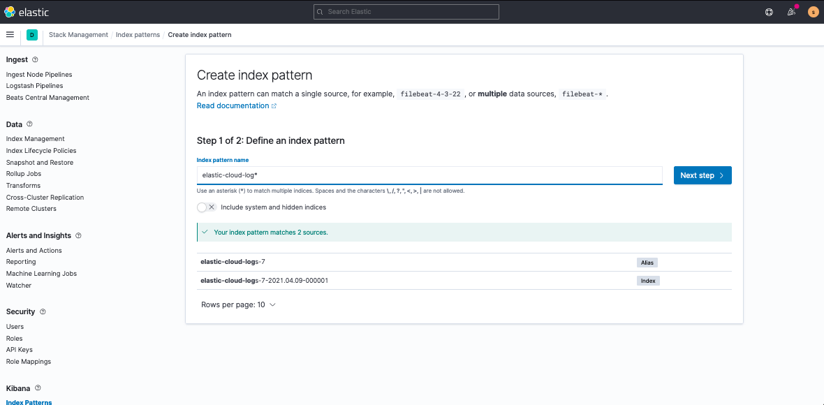The width and height of the screenshot is (824, 405).
Task: Open the help menu lifebuoy icon
Action: [x=770, y=12]
